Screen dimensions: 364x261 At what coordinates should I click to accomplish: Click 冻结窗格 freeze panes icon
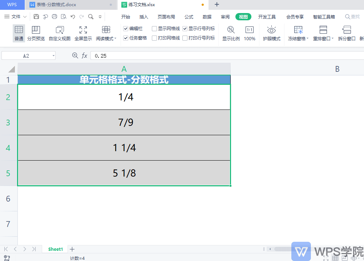click(298, 30)
